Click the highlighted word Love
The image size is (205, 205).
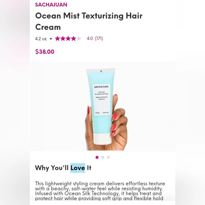tap(78, 168)
